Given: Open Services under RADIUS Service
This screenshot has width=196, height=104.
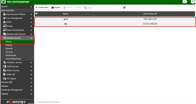Looking at the screenshot, I should pyautogui.click(x=9, y=52).
